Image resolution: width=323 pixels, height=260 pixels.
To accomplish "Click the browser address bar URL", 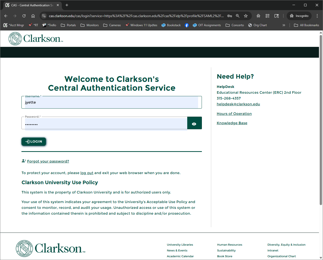I will 136,16.
